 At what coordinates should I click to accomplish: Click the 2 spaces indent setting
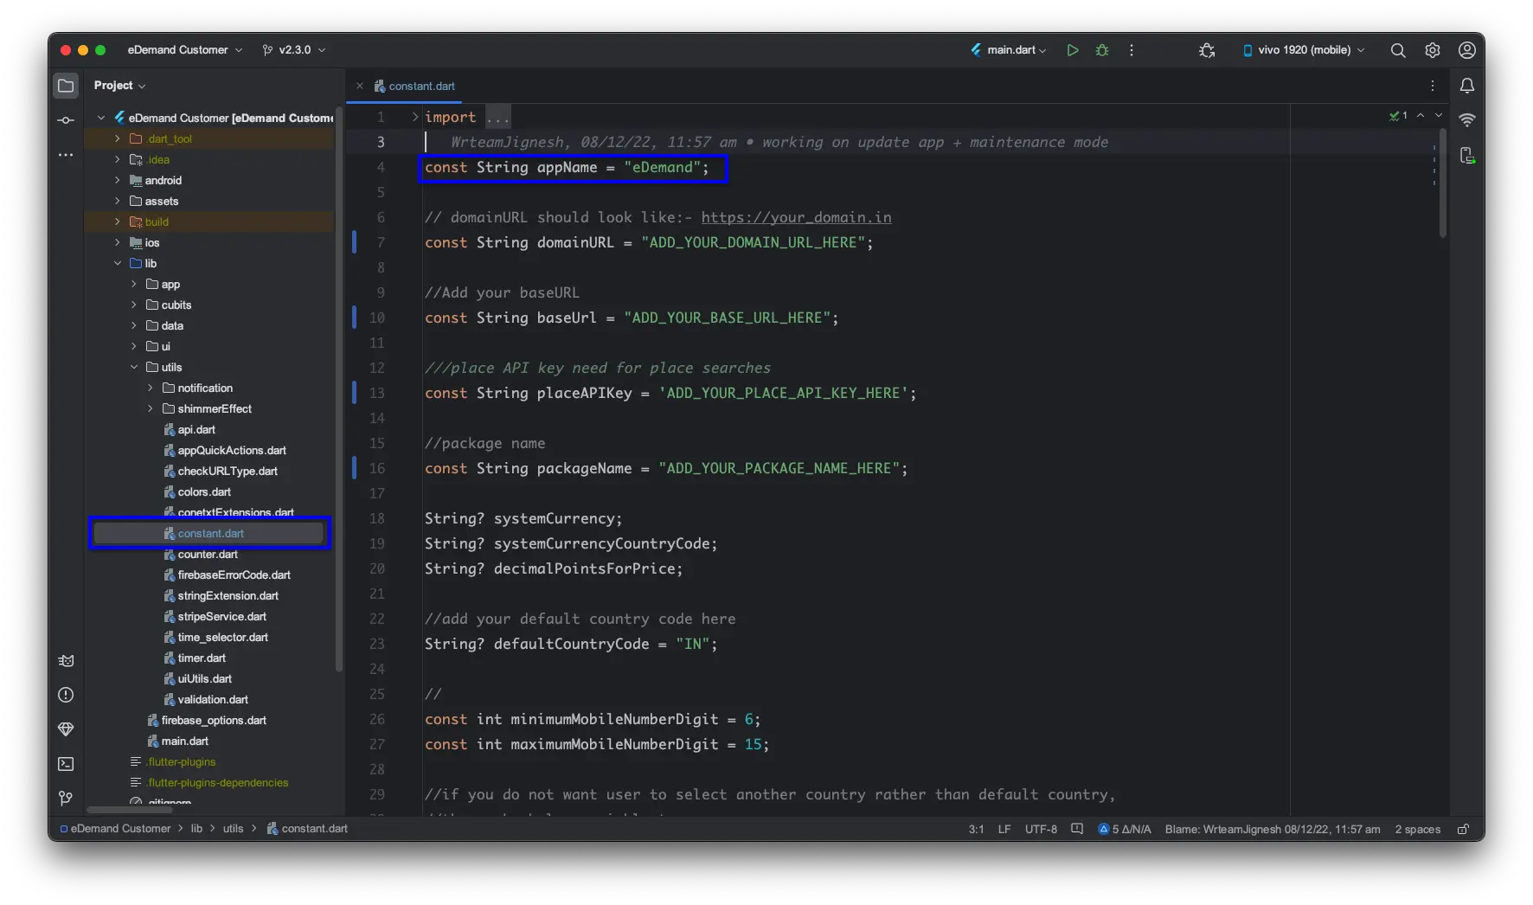coord(1417,829)
